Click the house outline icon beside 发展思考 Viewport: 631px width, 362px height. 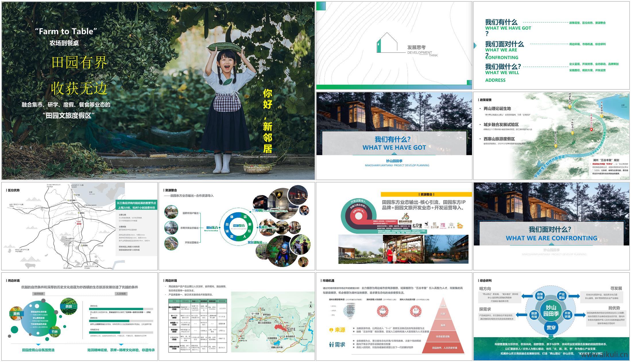click(387, 43)
